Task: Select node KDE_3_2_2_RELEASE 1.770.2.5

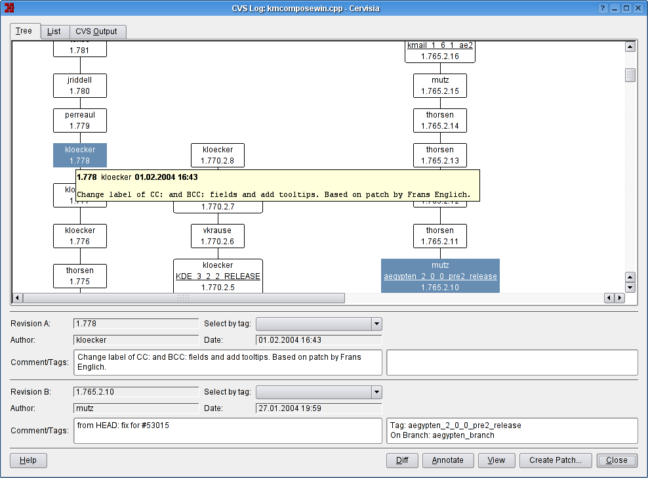Action: 218,276
